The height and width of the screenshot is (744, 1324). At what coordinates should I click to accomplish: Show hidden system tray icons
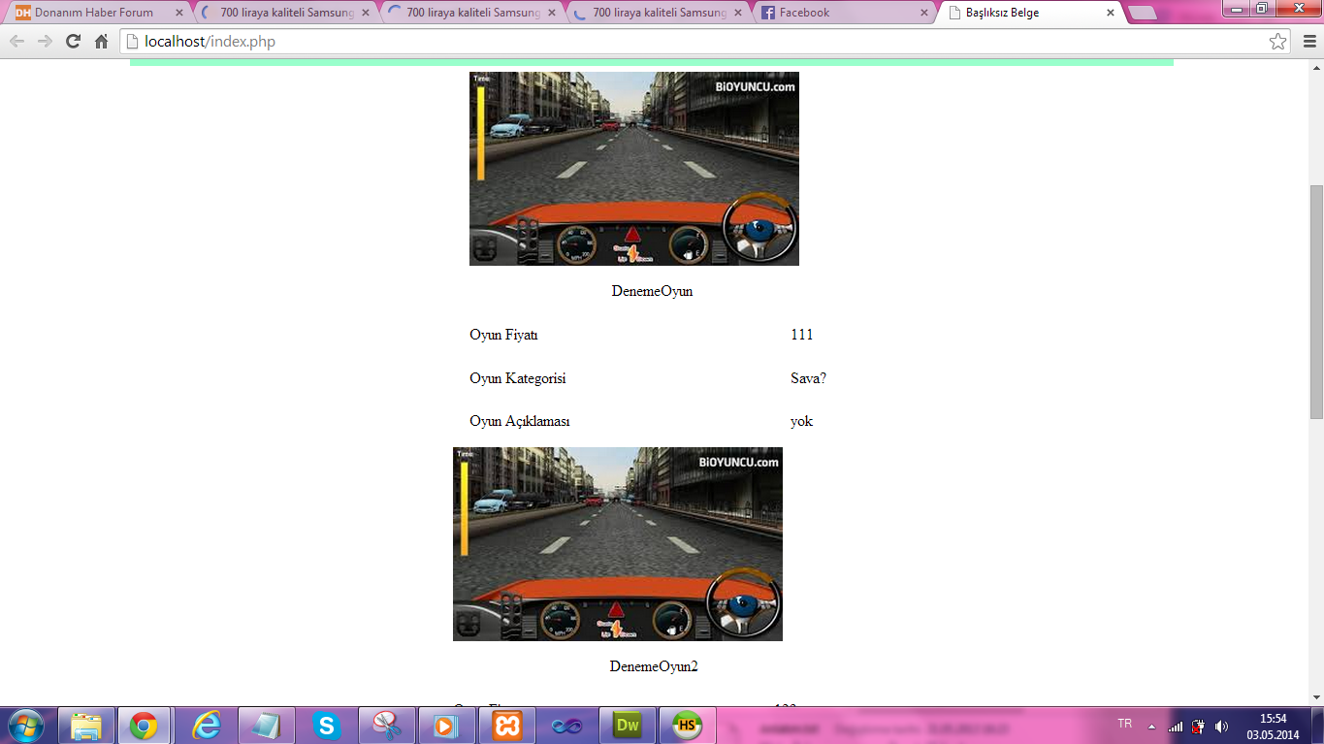click(1151, 726)
